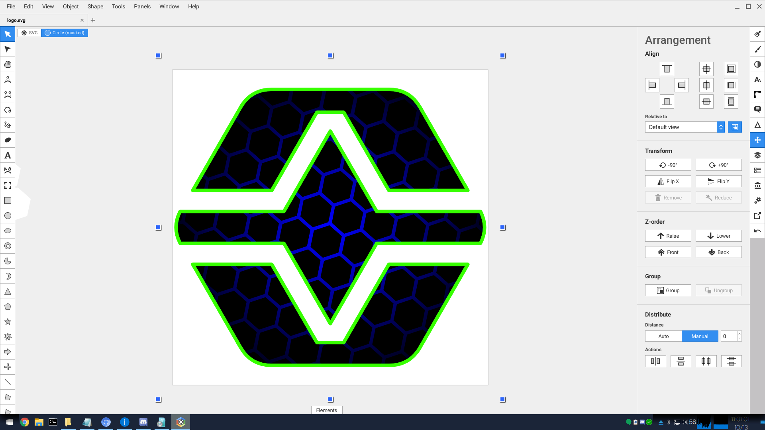Image resolution: width=765 pixels, height=430 pixels.
Task: Expand the Elements panel at bottom
Action: pos(326,410)
